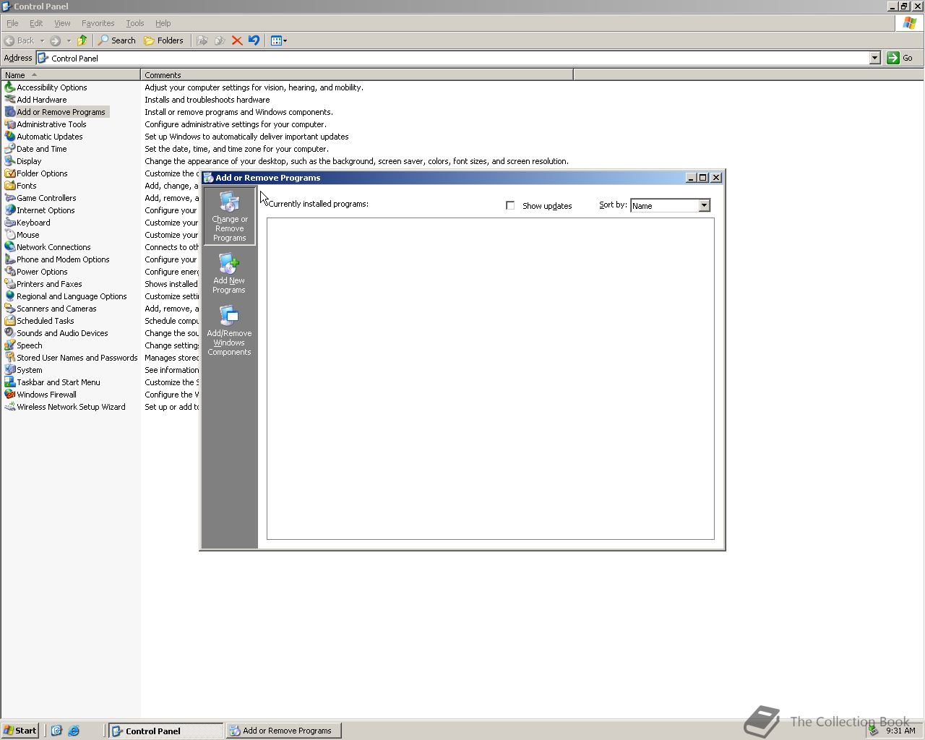This screenshot has width=925, height=740.
Task: Open Printers and Faxes icon
Action: 10,284
